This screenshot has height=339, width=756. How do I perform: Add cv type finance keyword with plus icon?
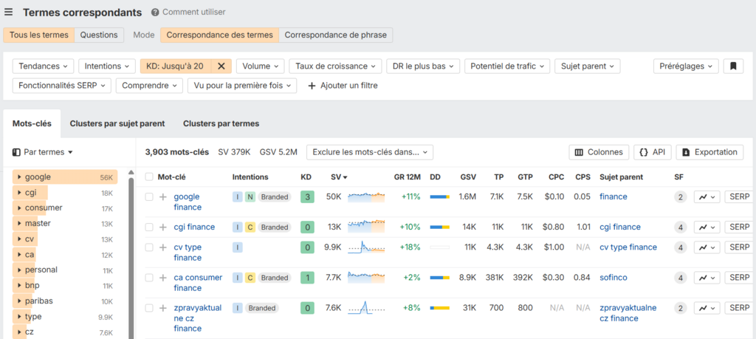coord(163,247)
